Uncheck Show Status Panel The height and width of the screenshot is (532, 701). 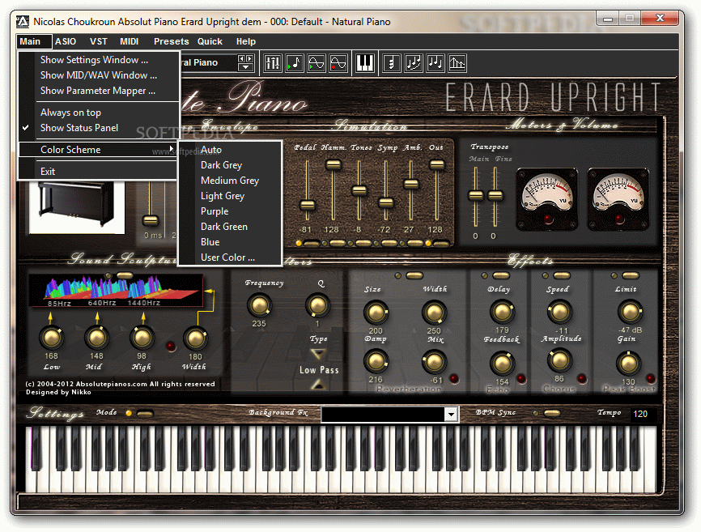[99, 128]
